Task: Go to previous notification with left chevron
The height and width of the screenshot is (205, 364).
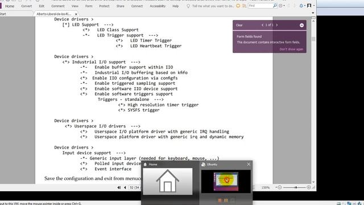Action: [263, 25]
